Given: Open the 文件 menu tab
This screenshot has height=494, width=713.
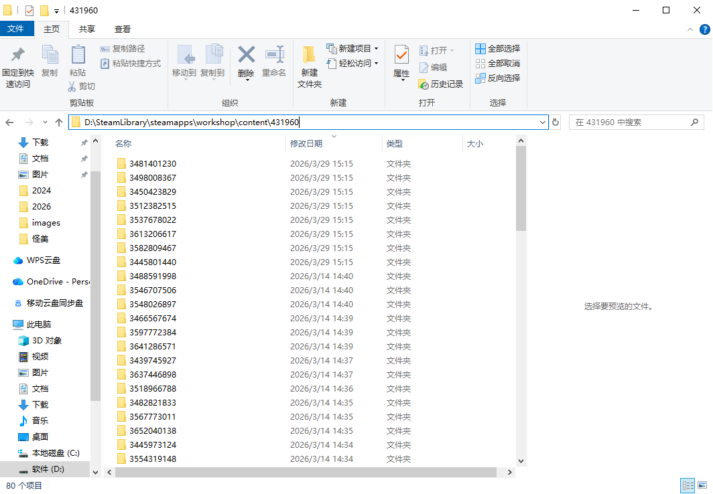Looking at the screenshot, I should [x=15, y=29].
